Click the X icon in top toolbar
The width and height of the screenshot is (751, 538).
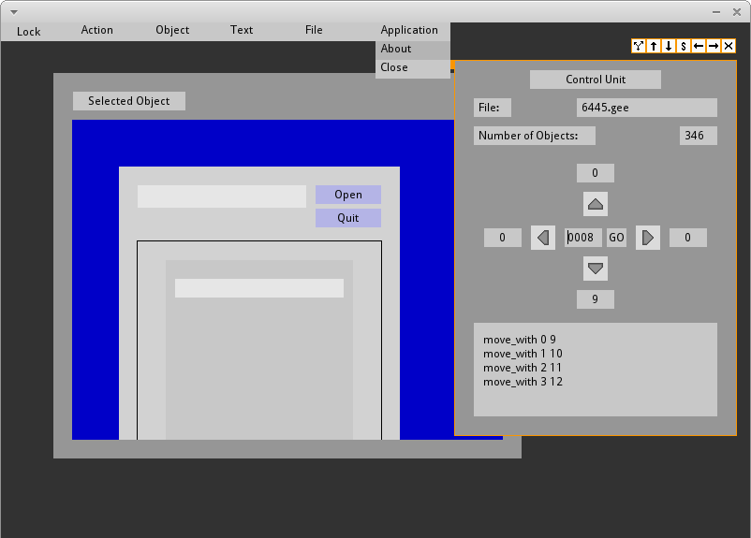tap(729, 46)
